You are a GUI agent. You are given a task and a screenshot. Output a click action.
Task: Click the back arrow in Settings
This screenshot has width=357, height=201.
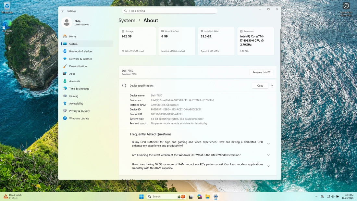(x=63, y=11)
